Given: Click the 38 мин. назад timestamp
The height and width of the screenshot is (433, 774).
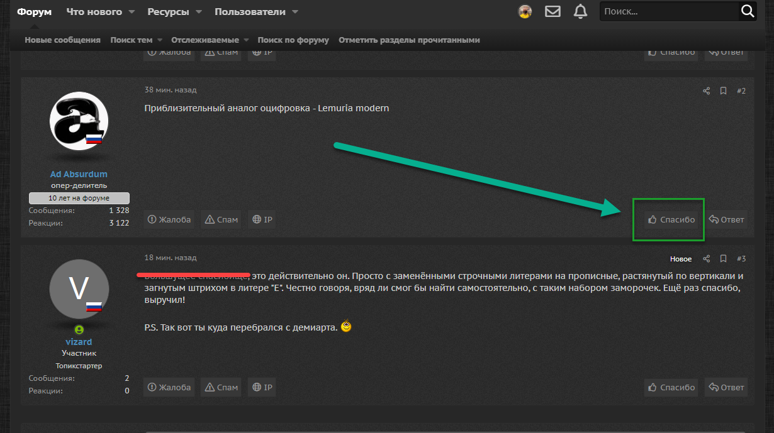Looking at the screenshot, I should [171, 90].
